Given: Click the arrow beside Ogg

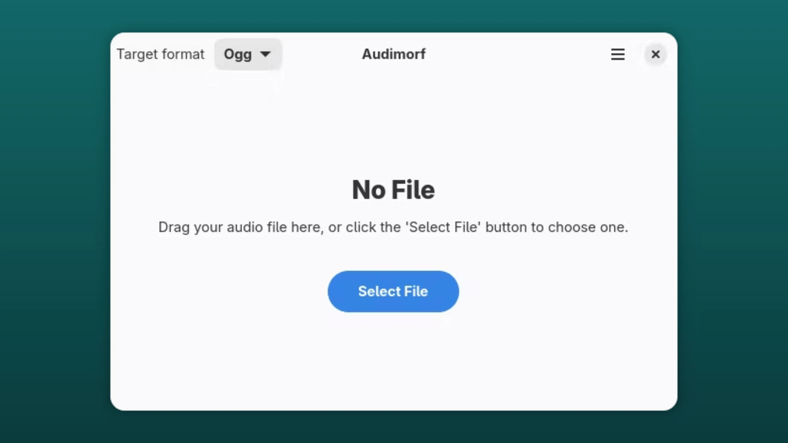Looking at the screenshot, I should click(265, 54).
